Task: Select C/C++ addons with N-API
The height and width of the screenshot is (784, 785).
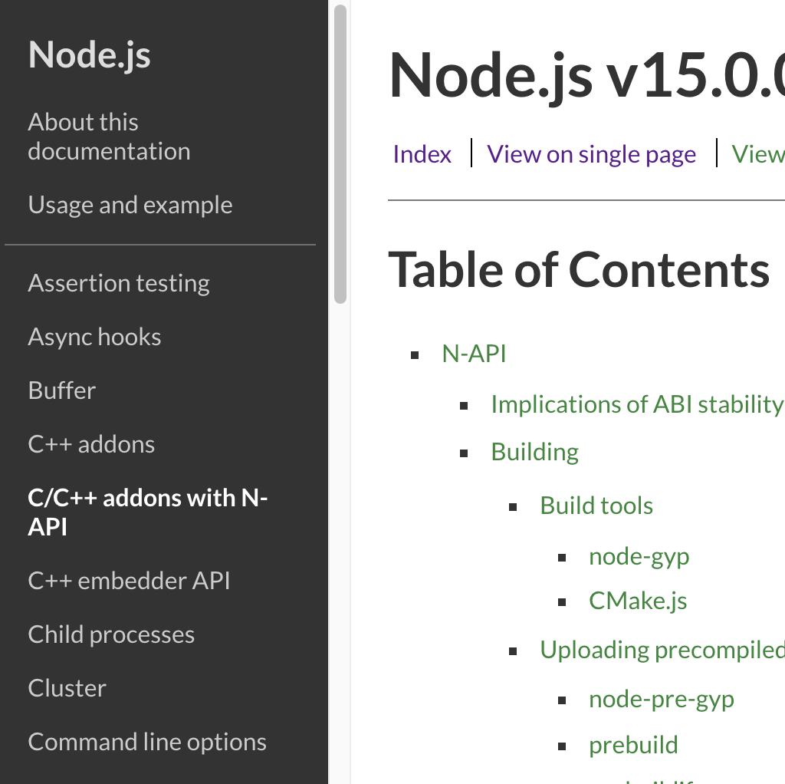Action: pos(147,512)
